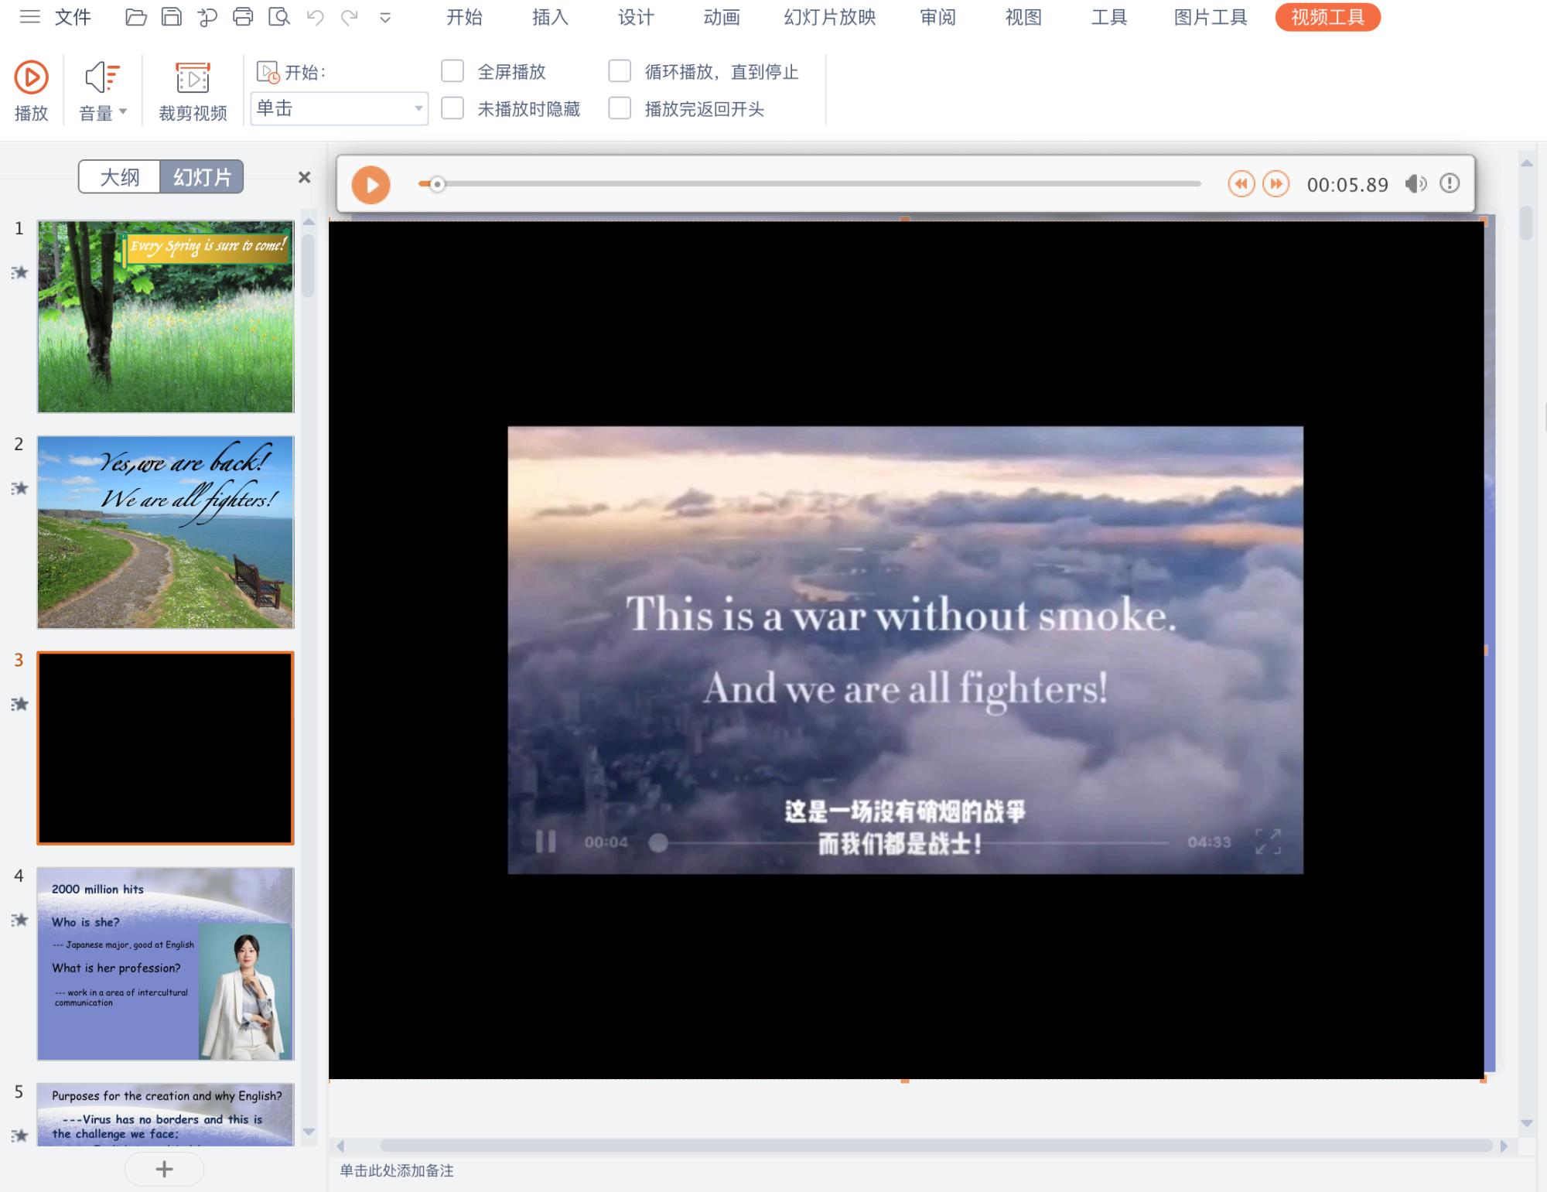Open the Animation (动画) ribbon tab

(x=721, y=17)
